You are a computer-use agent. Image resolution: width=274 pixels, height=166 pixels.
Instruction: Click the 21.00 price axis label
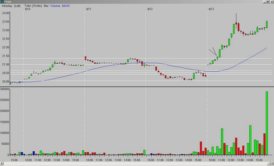6,64
